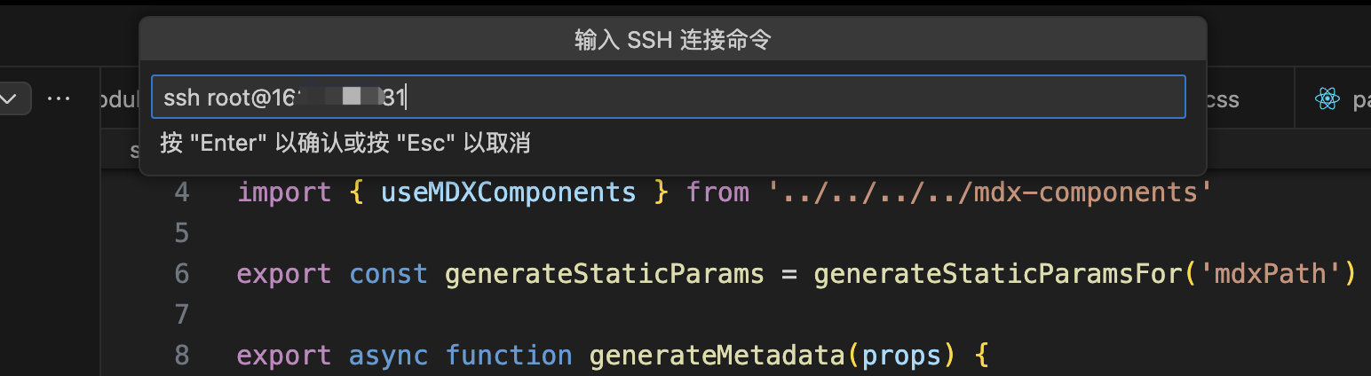Click the dialog title above the SSH field

click(x=672, y=40)
